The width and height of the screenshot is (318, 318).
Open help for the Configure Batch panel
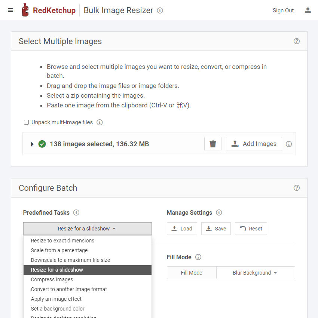[x=297, y=188]
